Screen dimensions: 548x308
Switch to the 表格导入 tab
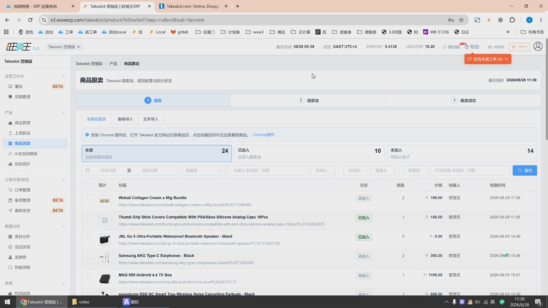tap(125, 119)
